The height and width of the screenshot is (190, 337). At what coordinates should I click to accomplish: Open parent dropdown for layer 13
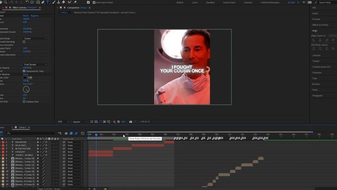pos(75,181)
